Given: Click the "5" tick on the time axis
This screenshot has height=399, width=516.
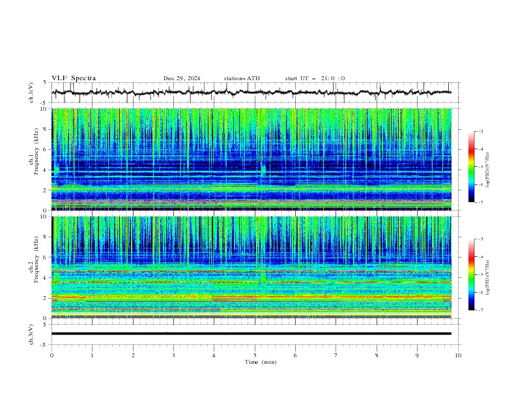Looking at the screenshot, I should click(255, 355).
